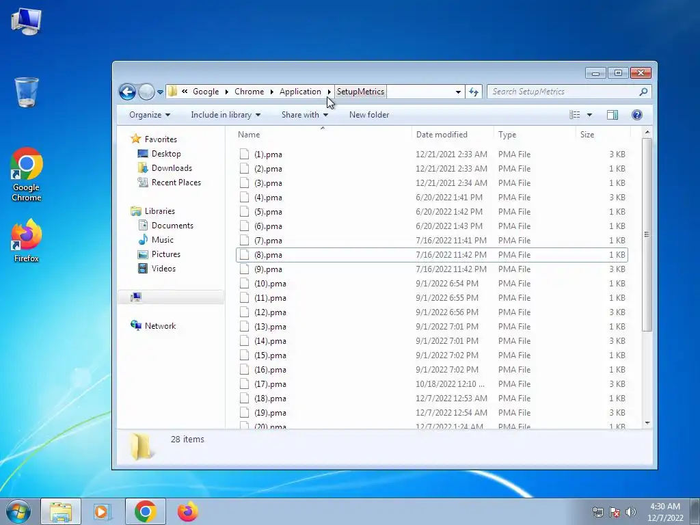Click the New folder button
This screenshot has height=525, width=700.
(x=369, y=115)
